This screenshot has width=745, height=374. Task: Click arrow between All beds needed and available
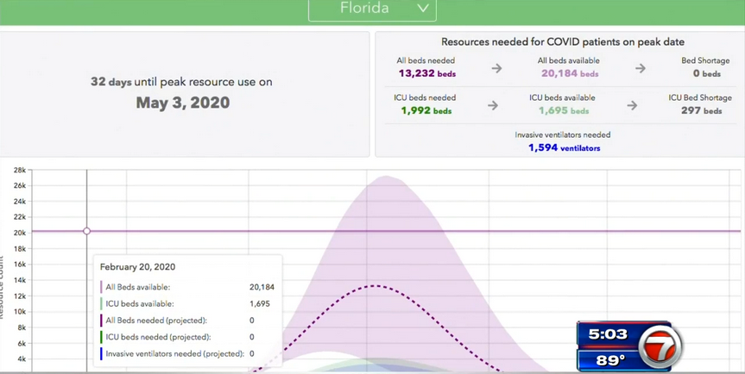pyautogui.click(x=496, y=68)
